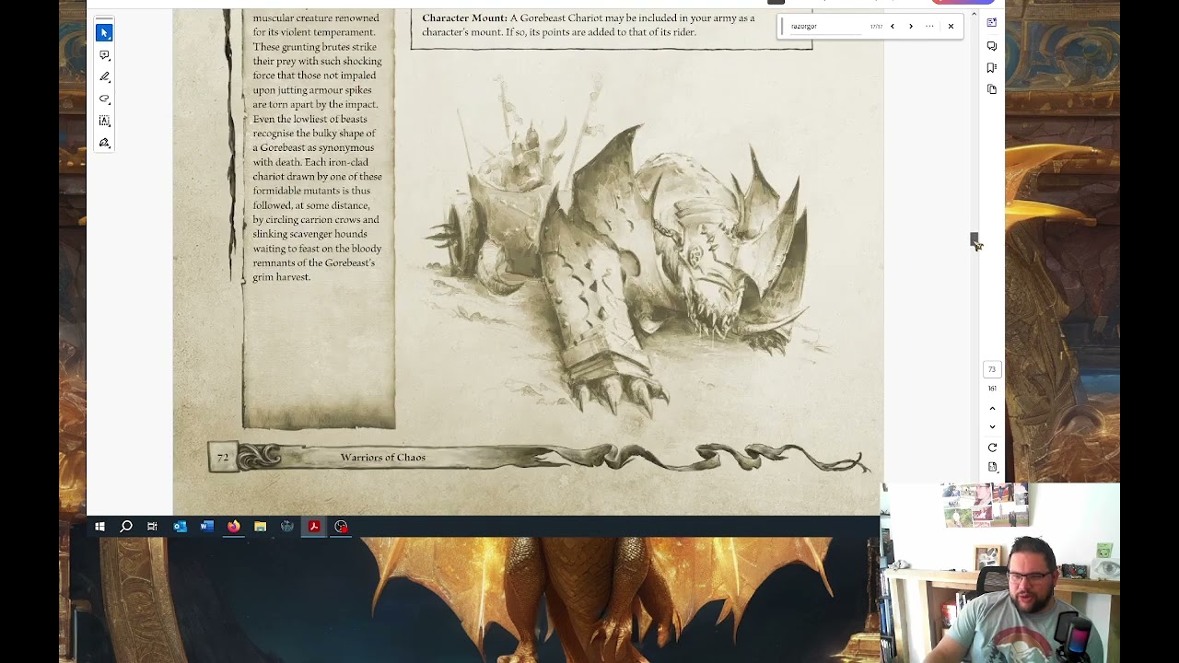1179x663 pixels.
Task: Open Task View on taskbar
Action: tap(152, 527)
